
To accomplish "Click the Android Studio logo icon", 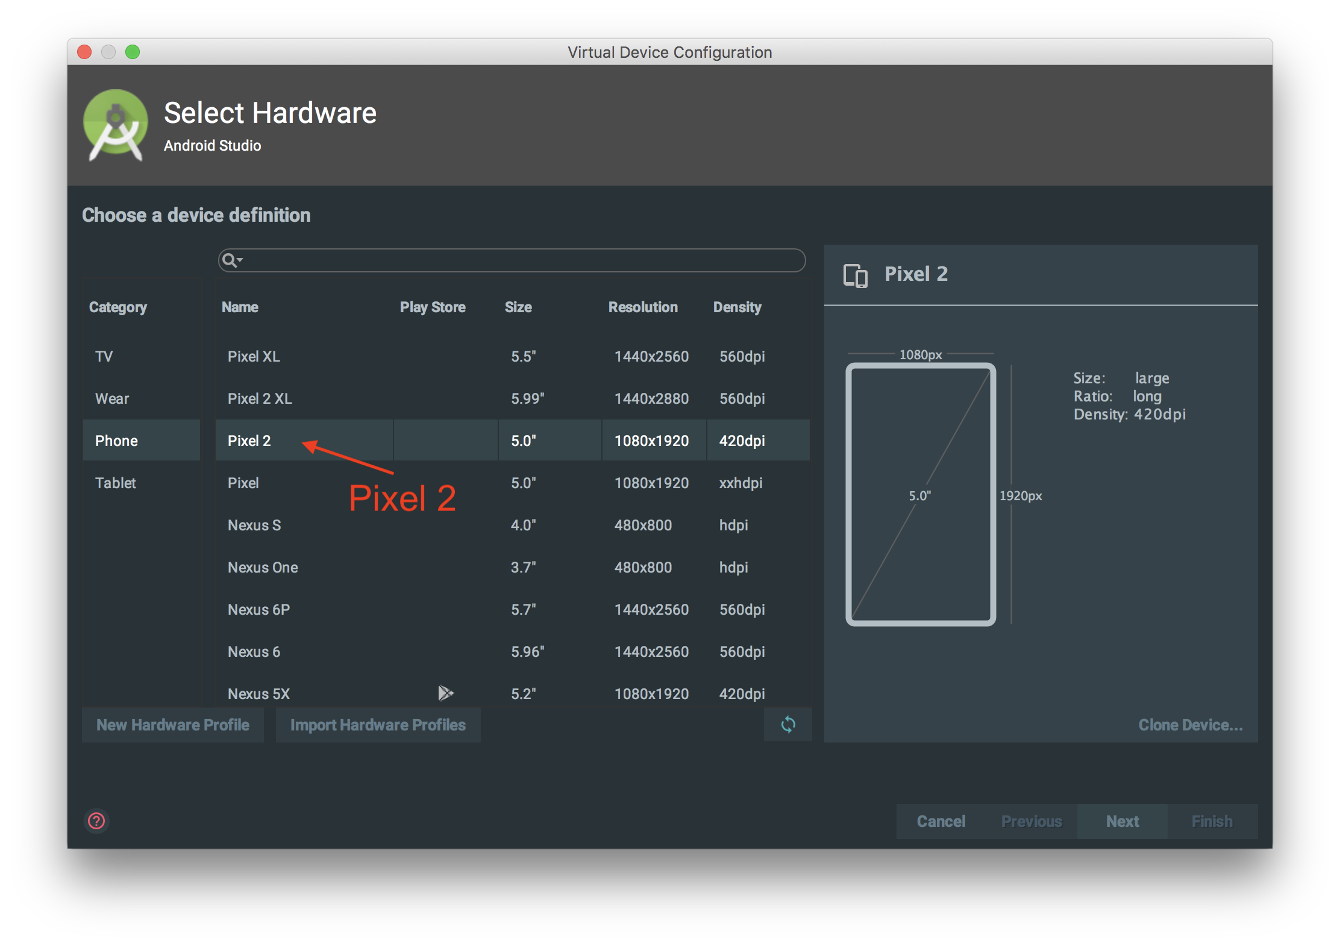I will (115, 125).
